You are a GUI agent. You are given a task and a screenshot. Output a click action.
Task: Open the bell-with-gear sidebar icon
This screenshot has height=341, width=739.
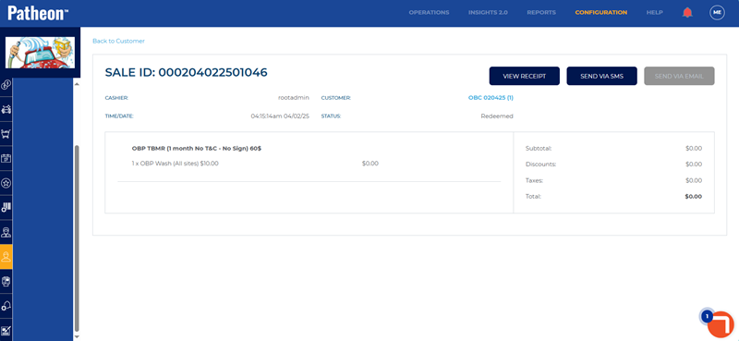click(6, 306)
